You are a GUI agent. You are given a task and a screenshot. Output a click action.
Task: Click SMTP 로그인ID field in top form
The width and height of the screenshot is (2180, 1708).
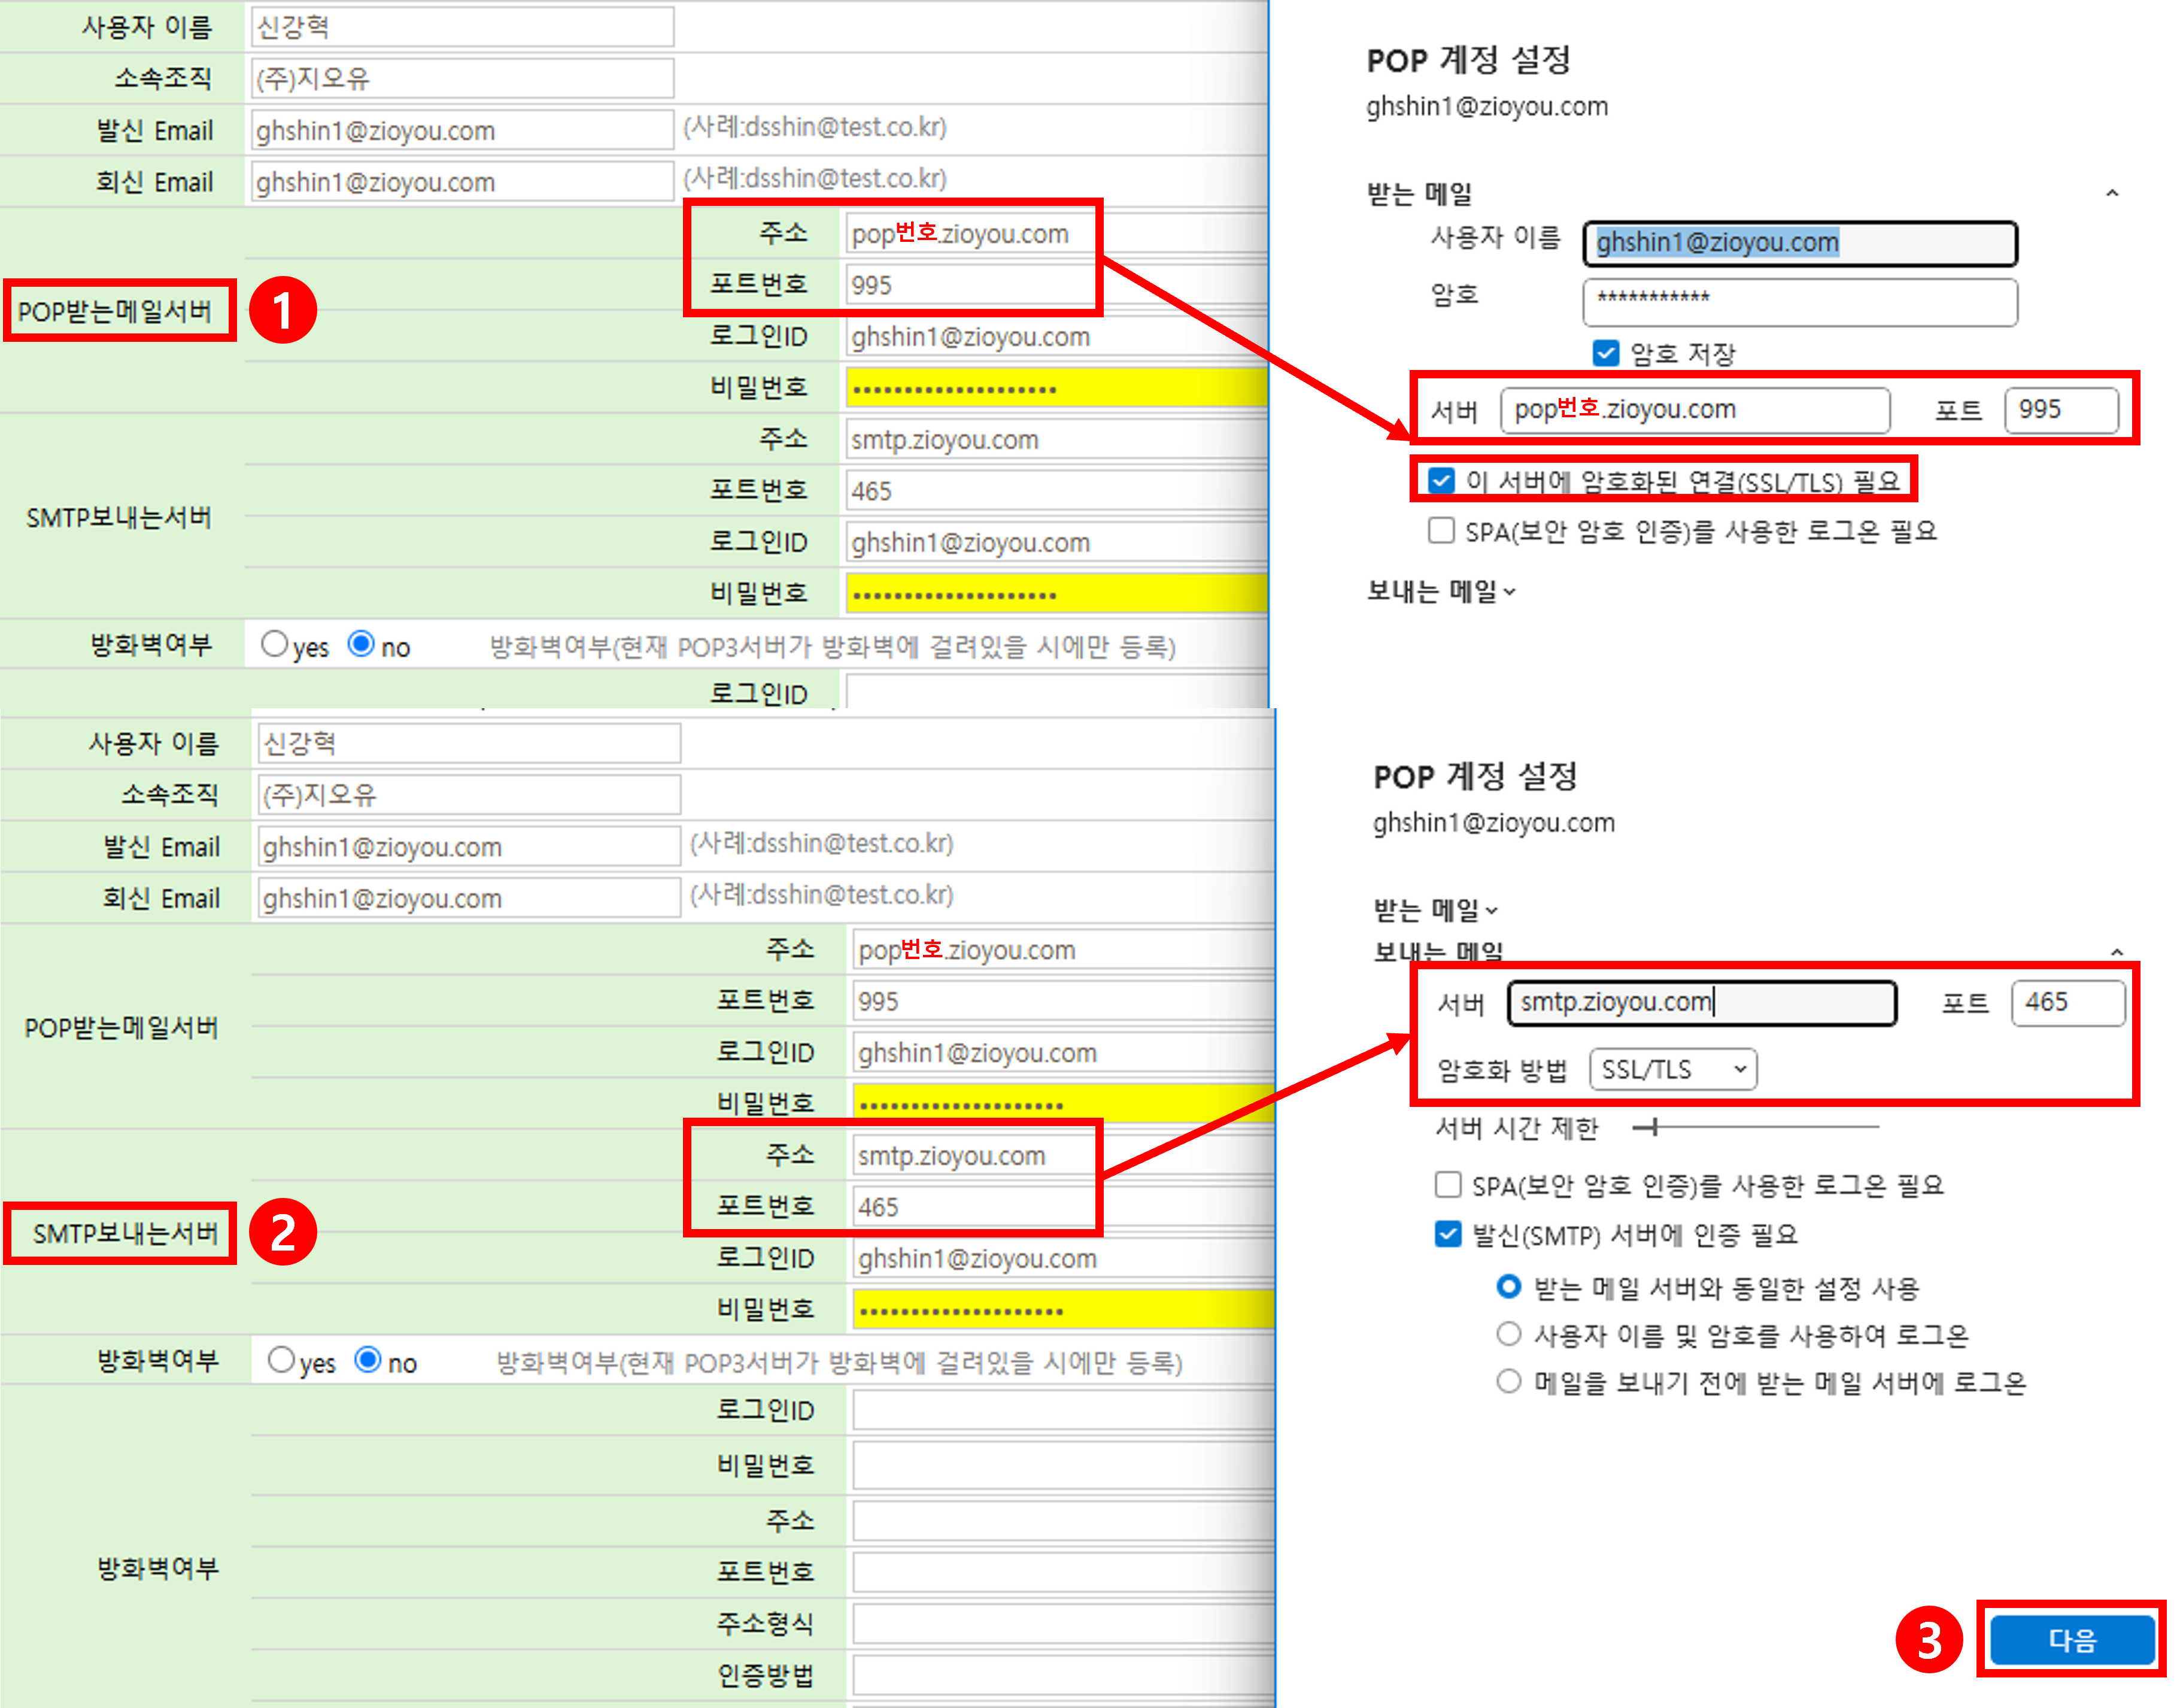[1056, 543]
